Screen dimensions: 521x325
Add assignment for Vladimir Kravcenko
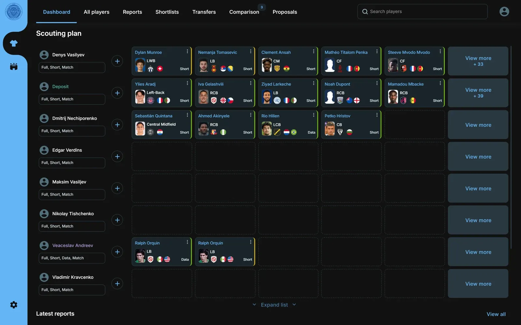click(117, 283)
